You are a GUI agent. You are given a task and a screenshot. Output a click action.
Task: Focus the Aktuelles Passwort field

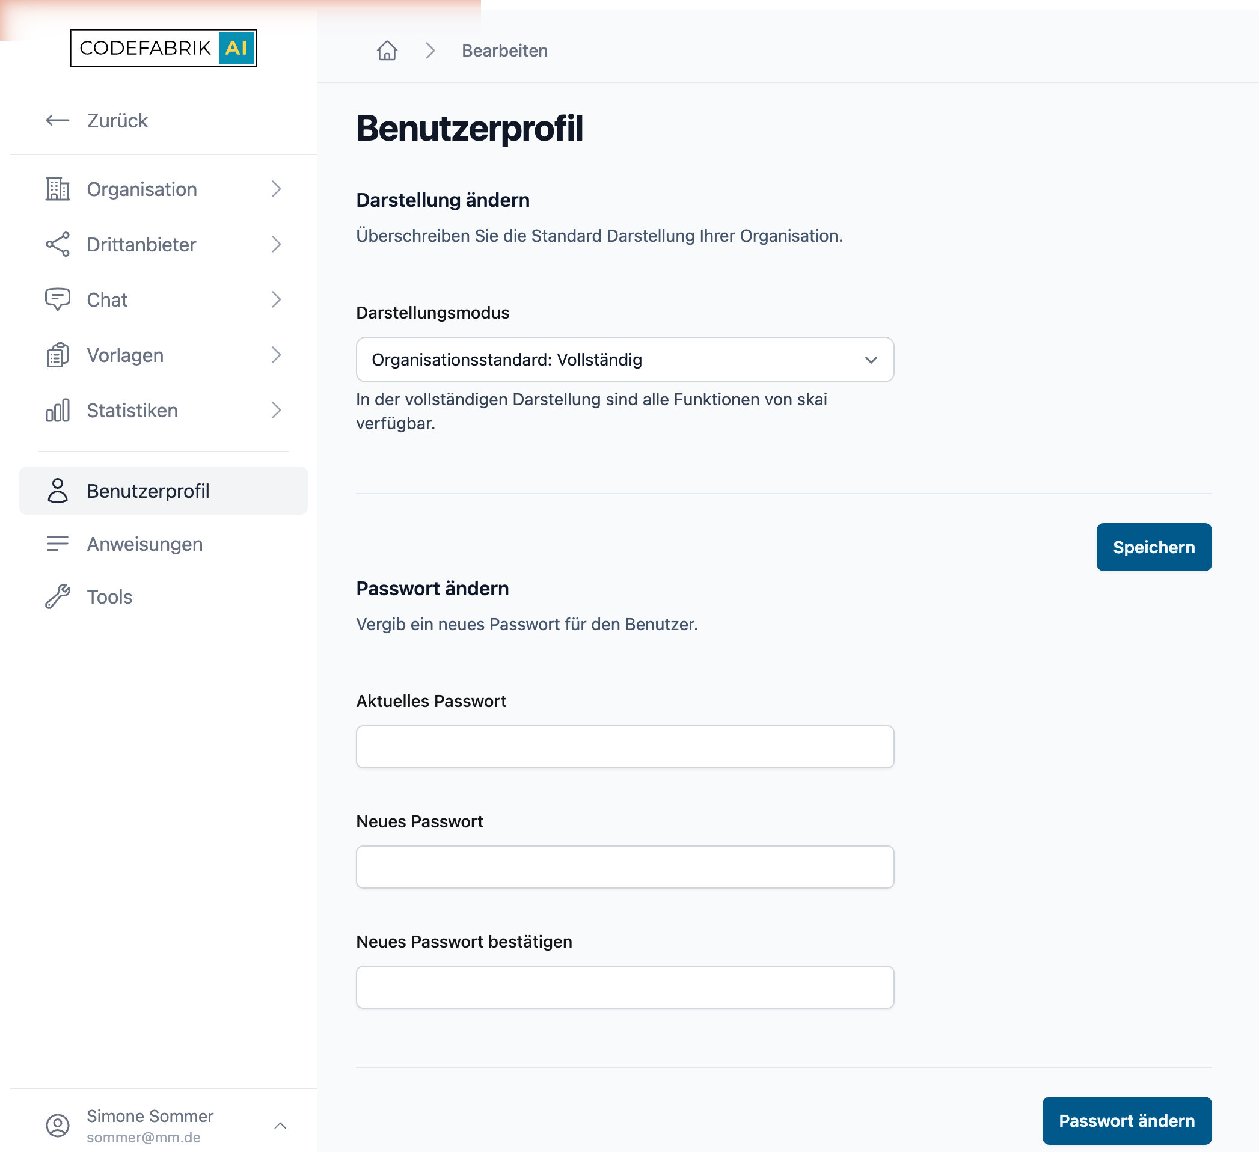coord(625,747)
